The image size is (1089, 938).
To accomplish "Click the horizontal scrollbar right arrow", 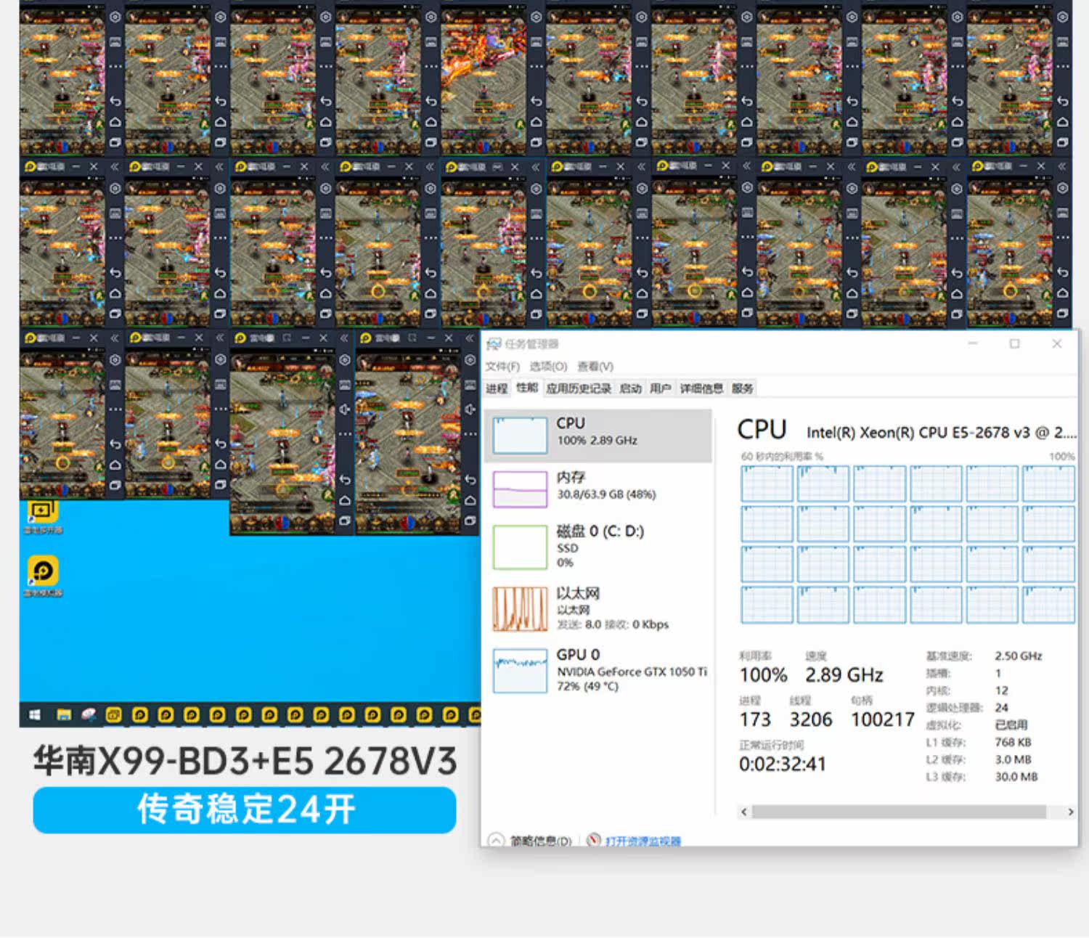I will tap(1070, 812).
